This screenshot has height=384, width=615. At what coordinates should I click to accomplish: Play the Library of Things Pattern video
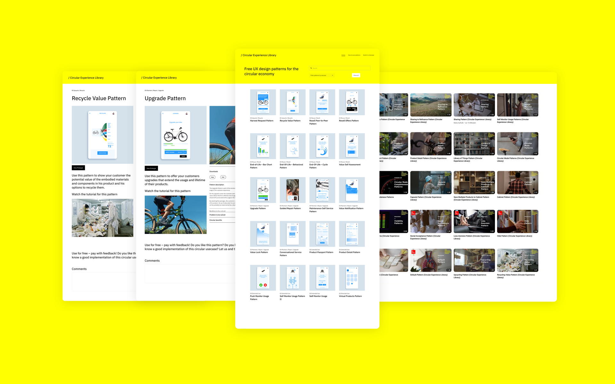(x=474, y=144)
